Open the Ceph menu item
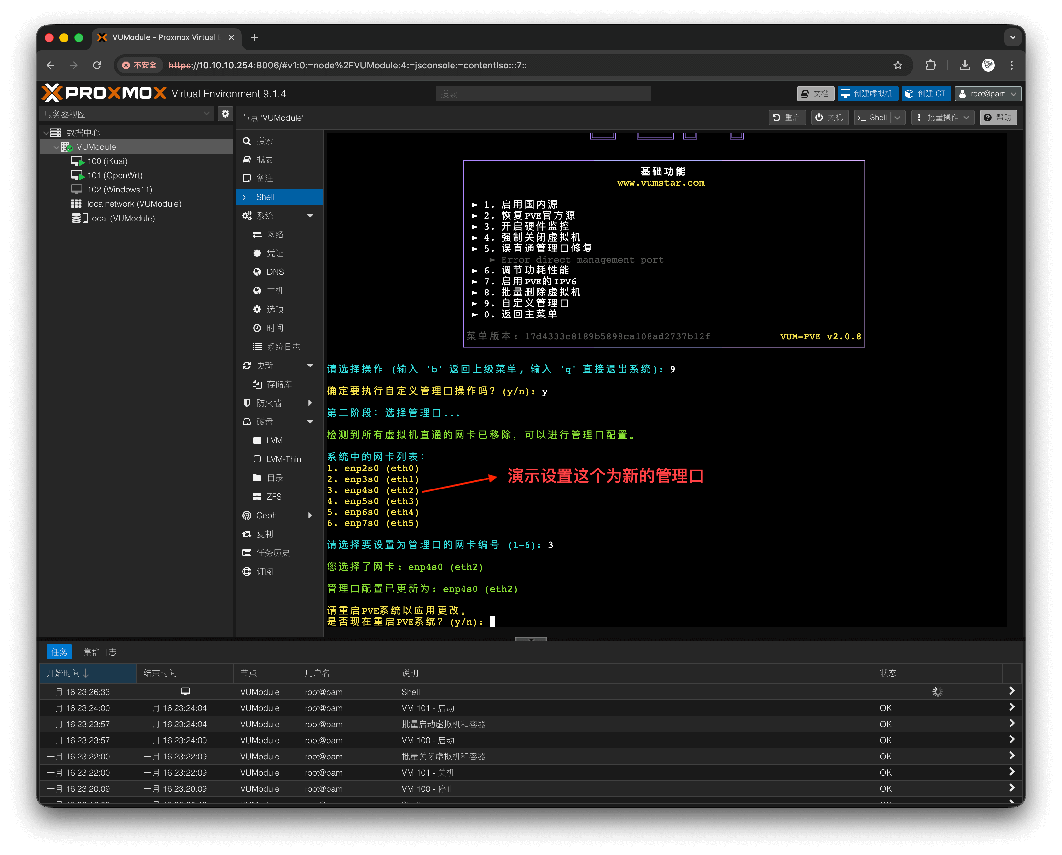Viewport: 1062px width, 855px height. click(266, 515)
